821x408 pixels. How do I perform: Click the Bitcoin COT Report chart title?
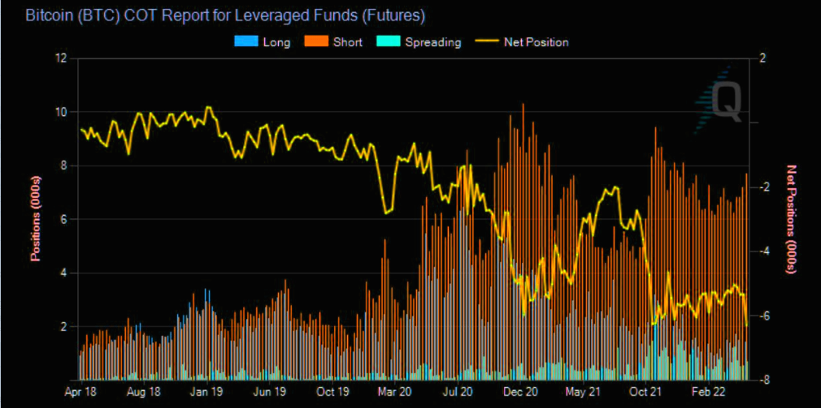[x=225, y=15]
